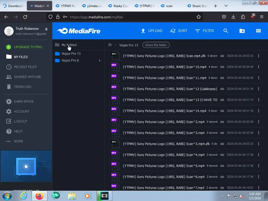Open options menu for Scan^13 (I HAVE TO file

(259, 100)
